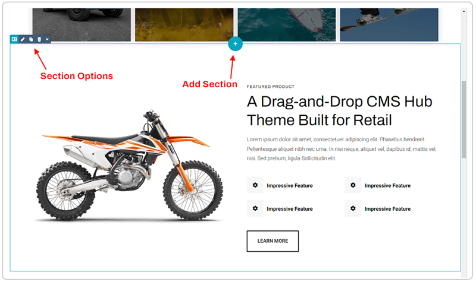Select the Drag-and-Drop CMS Hub heading
Image resolution: width=476 pixels, height=282 pixels.
[x=339, y=111]
